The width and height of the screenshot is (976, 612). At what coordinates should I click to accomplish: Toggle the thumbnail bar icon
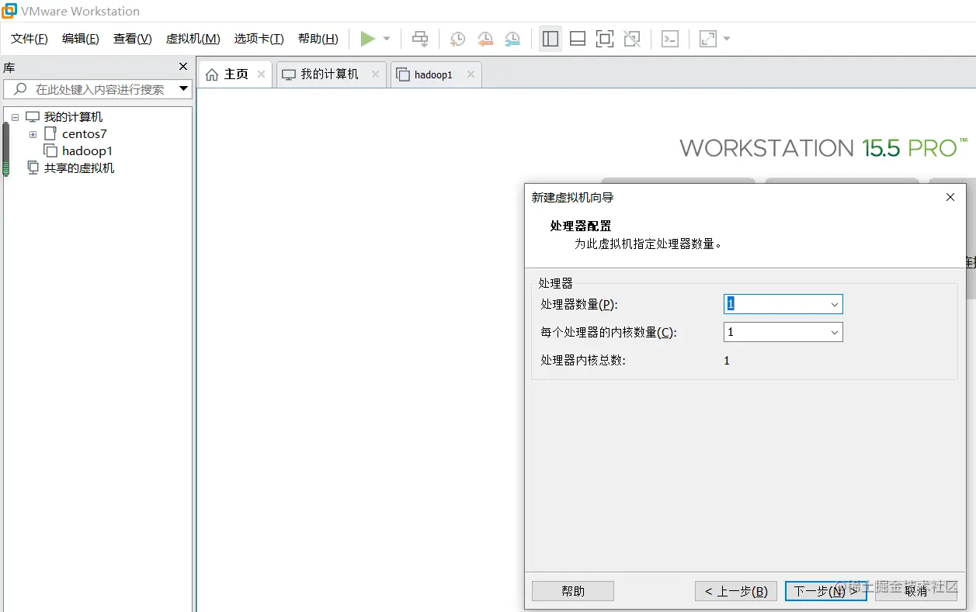(x=578, y=39)
